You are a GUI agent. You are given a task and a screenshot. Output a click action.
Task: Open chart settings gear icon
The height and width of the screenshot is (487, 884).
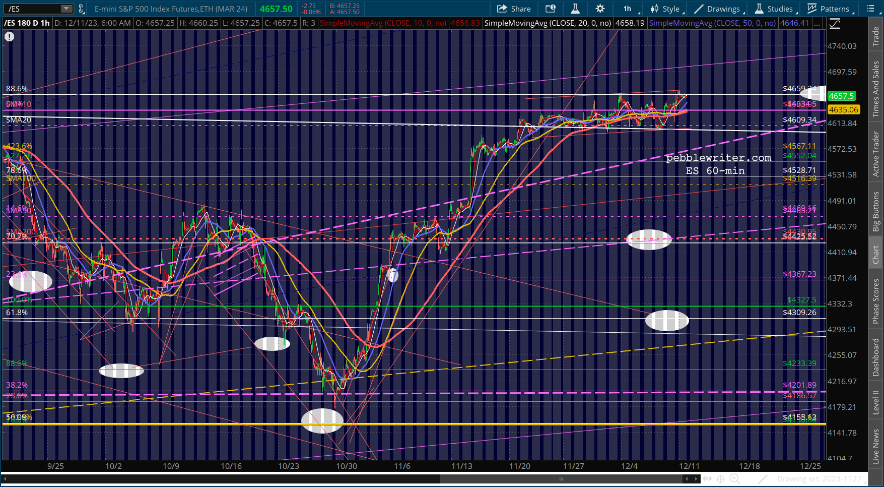click(x=600, y=9)
